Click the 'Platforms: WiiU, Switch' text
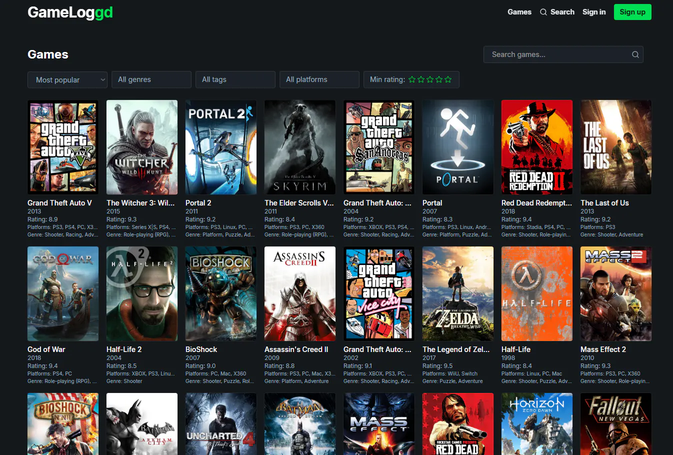 point(450,373)
